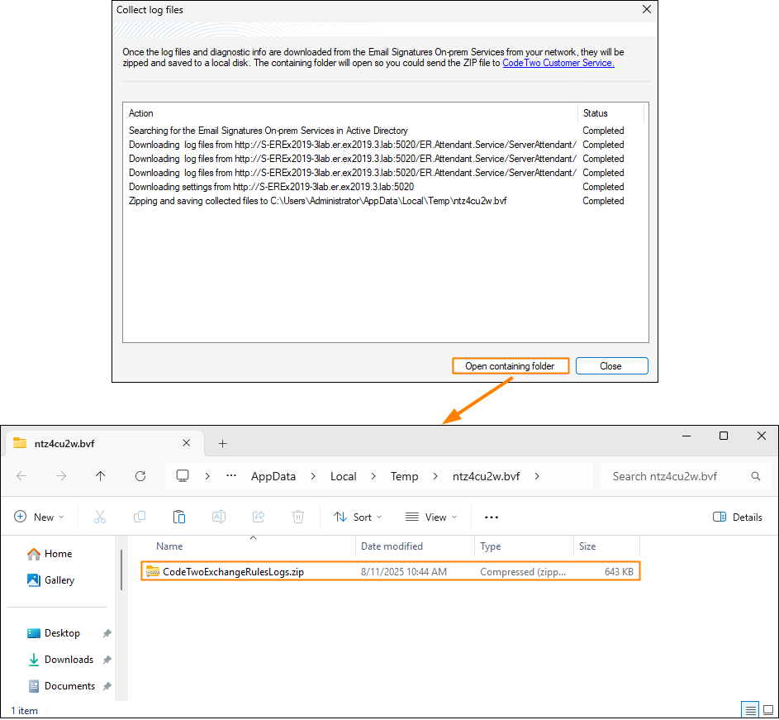The height and width of the screenshot is (720, 779).
Task: Switch to large thumbnails view in status bar
Action: pyautogui.click(x=770, y=709)
